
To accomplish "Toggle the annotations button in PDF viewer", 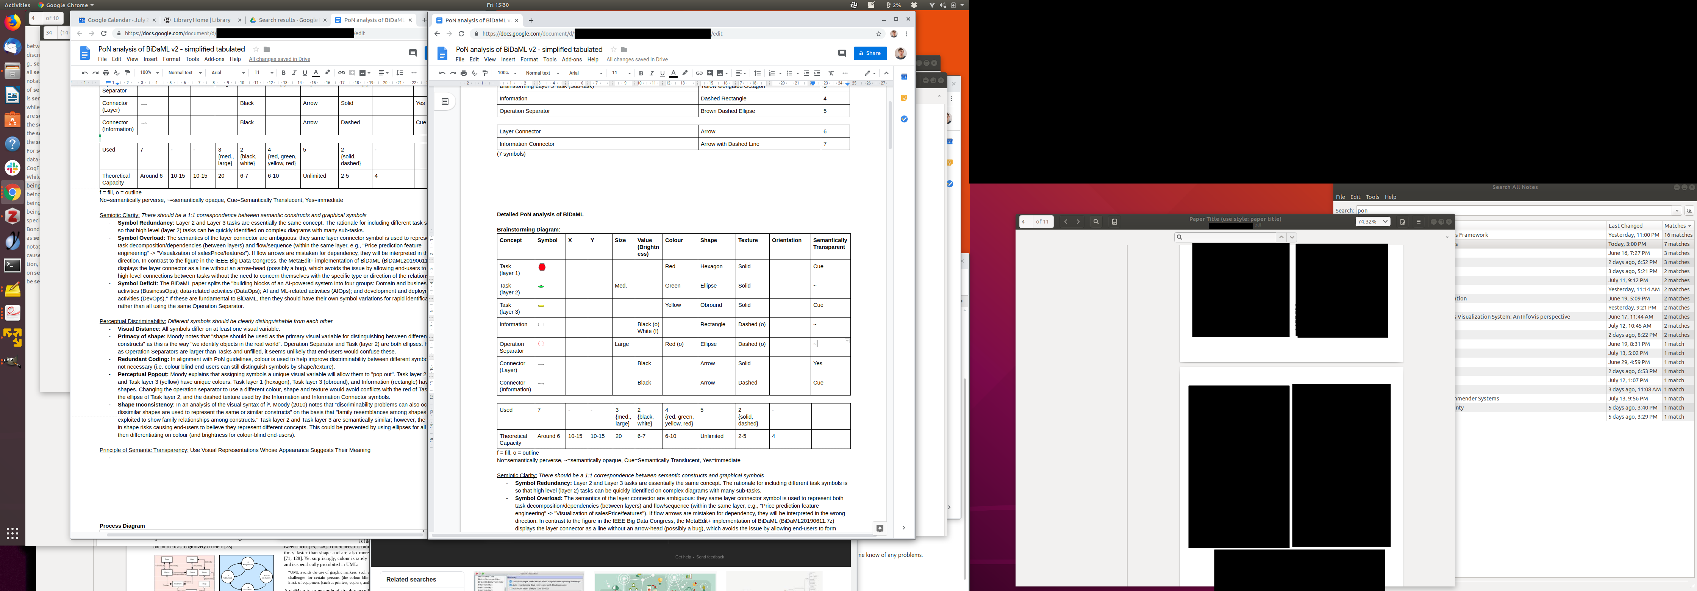I will pyautogui.click(x=1115, y=222).
